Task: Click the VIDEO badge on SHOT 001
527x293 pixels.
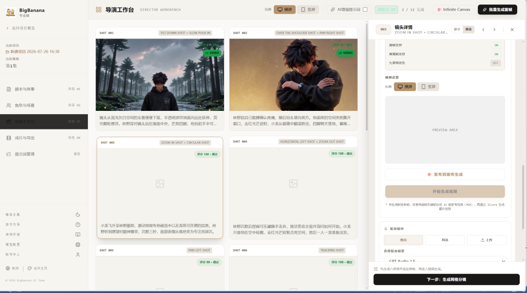Action: coord(212,53)
